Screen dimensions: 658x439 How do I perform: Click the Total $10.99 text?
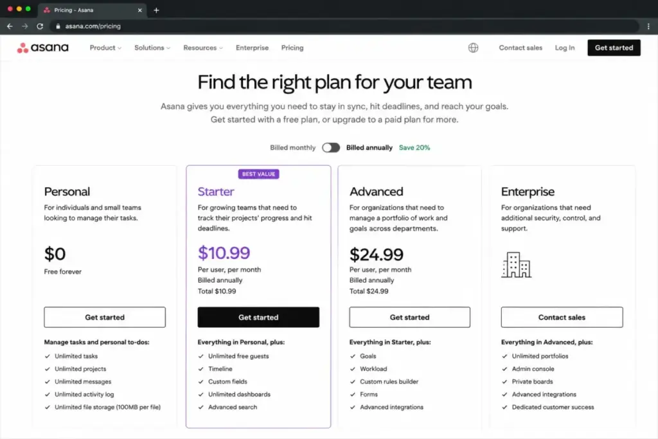pos(217,291)
